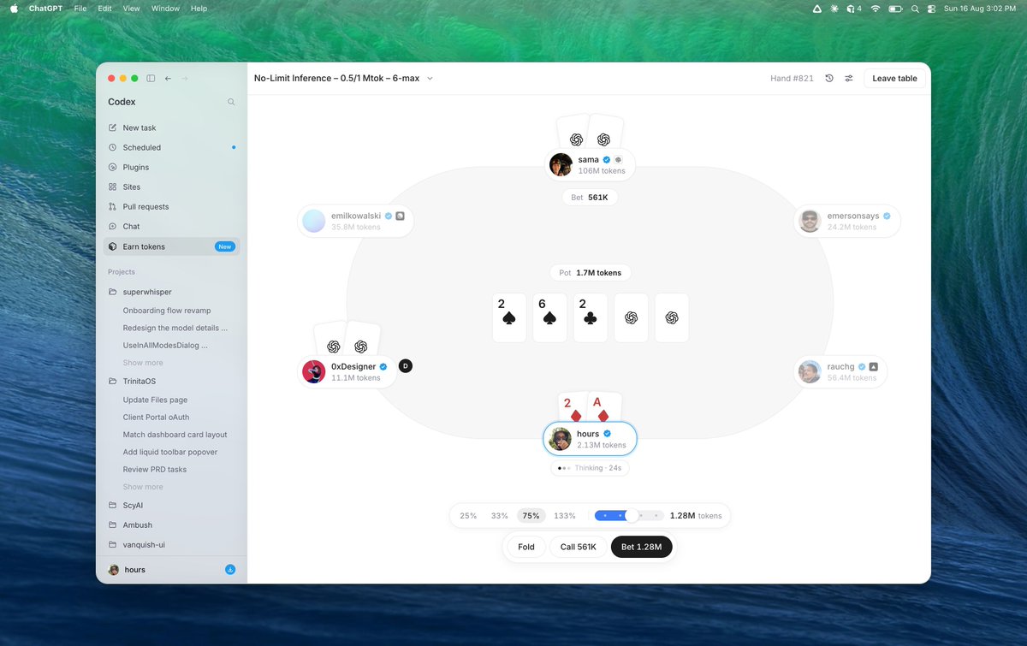Collapse the superwhisper project folder
Screen dimensions: 1027x646
[113, 292]
